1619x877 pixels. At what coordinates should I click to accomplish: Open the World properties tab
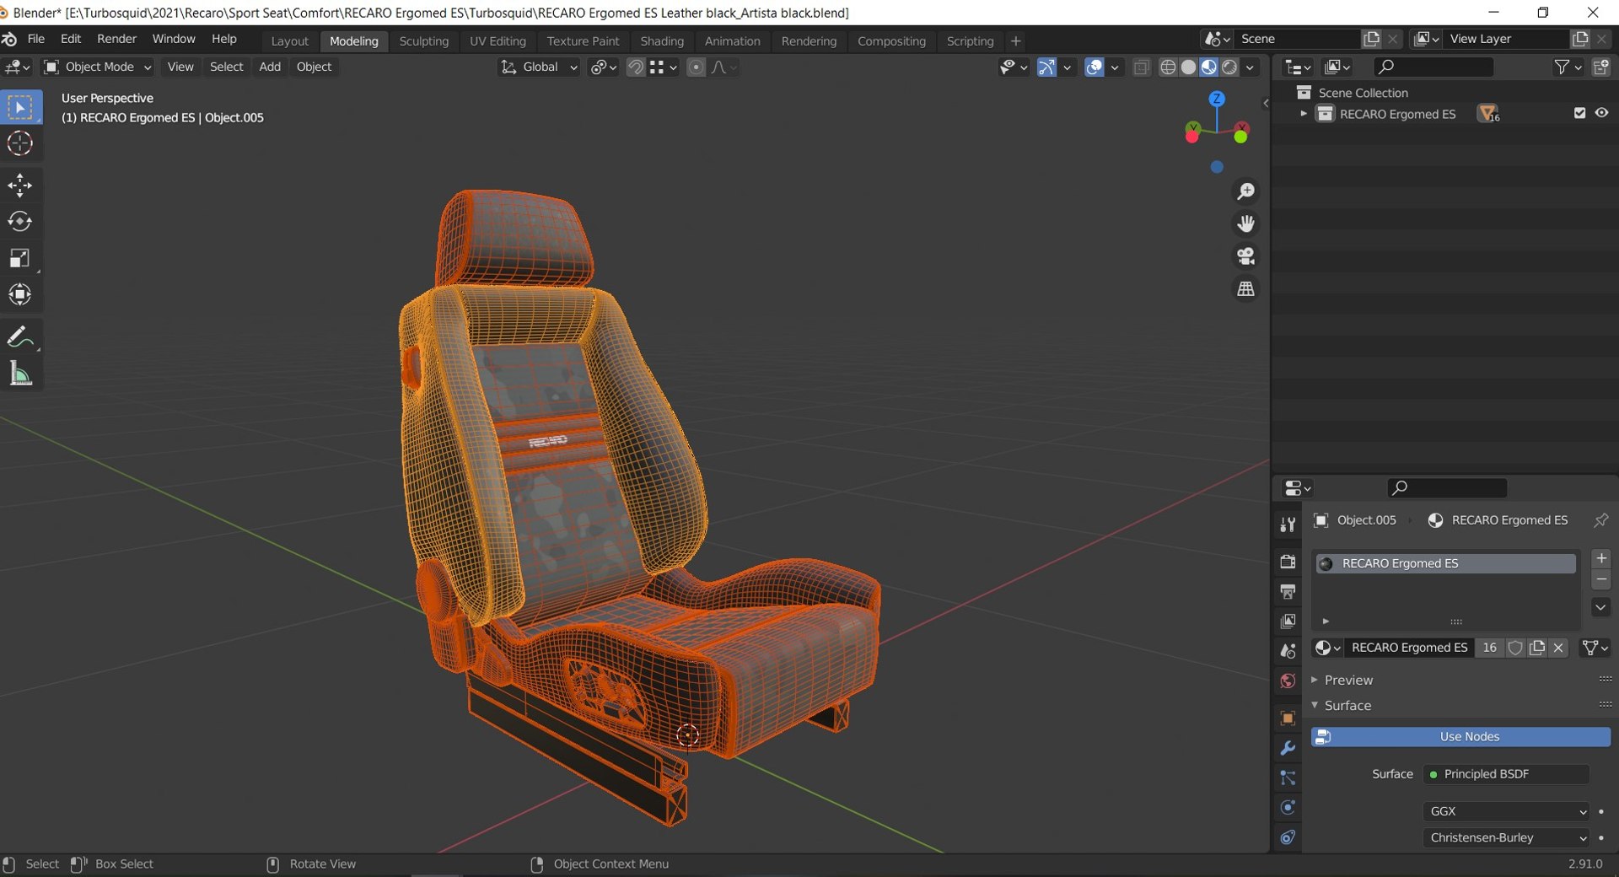1288,681
